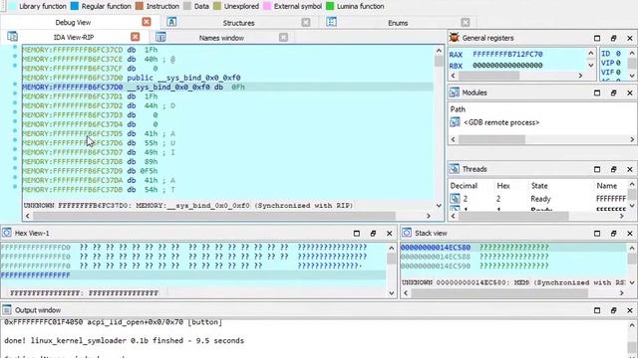Click the Stack view panel icon
This screenshot has height=358, width=638.
pos(407,233)
